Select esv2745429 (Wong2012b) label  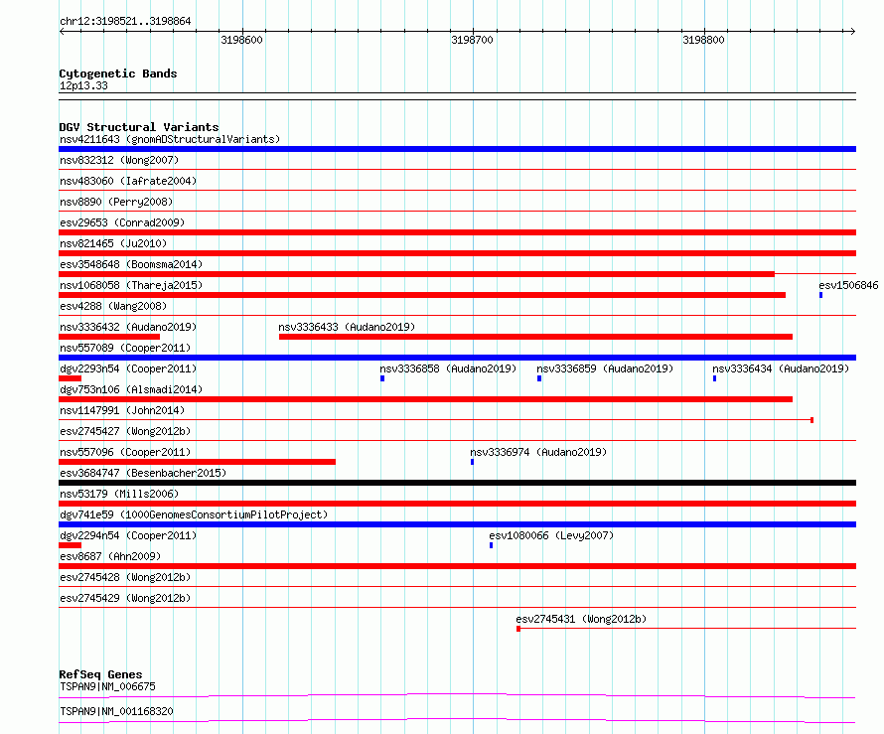pos(125,598)
